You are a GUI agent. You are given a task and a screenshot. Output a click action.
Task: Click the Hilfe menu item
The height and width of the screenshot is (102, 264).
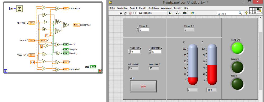(186, 8)
